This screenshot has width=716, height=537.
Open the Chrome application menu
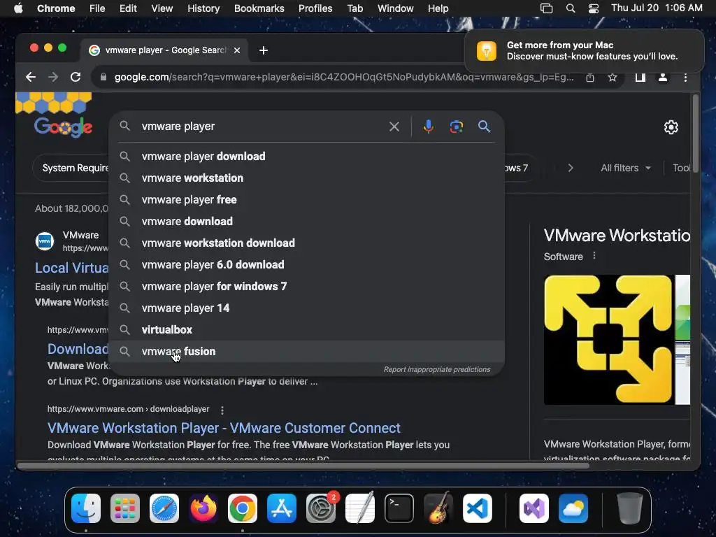[56, 8]
